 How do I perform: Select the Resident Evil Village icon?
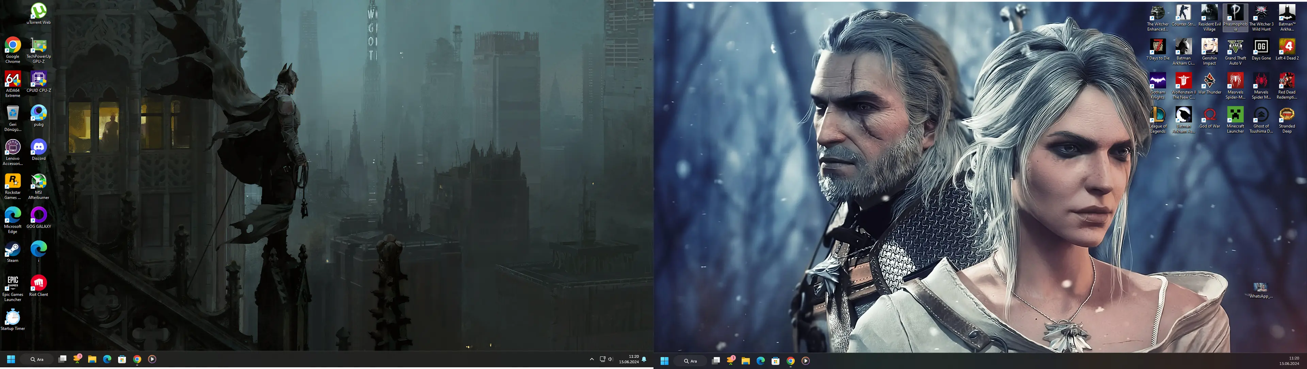click(1210, 18)
